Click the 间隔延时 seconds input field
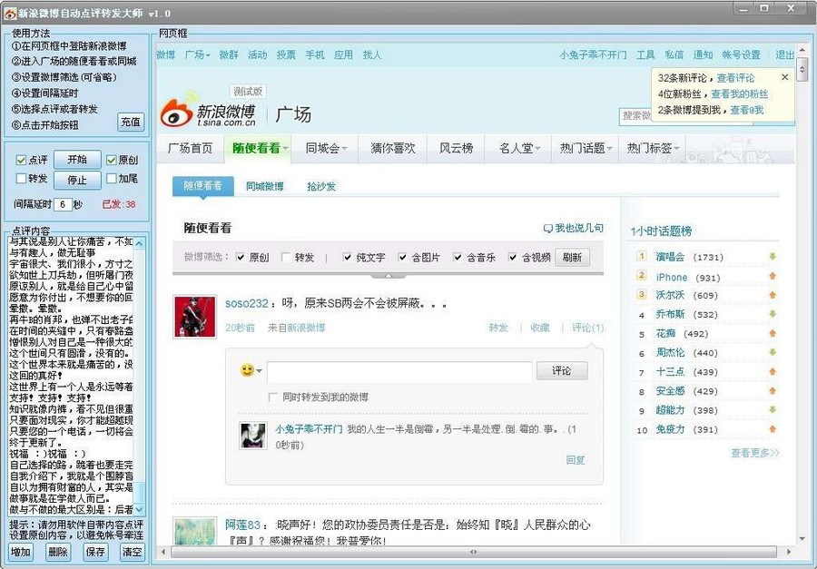This screenshot has height=569, width=817. pos(63,204)
